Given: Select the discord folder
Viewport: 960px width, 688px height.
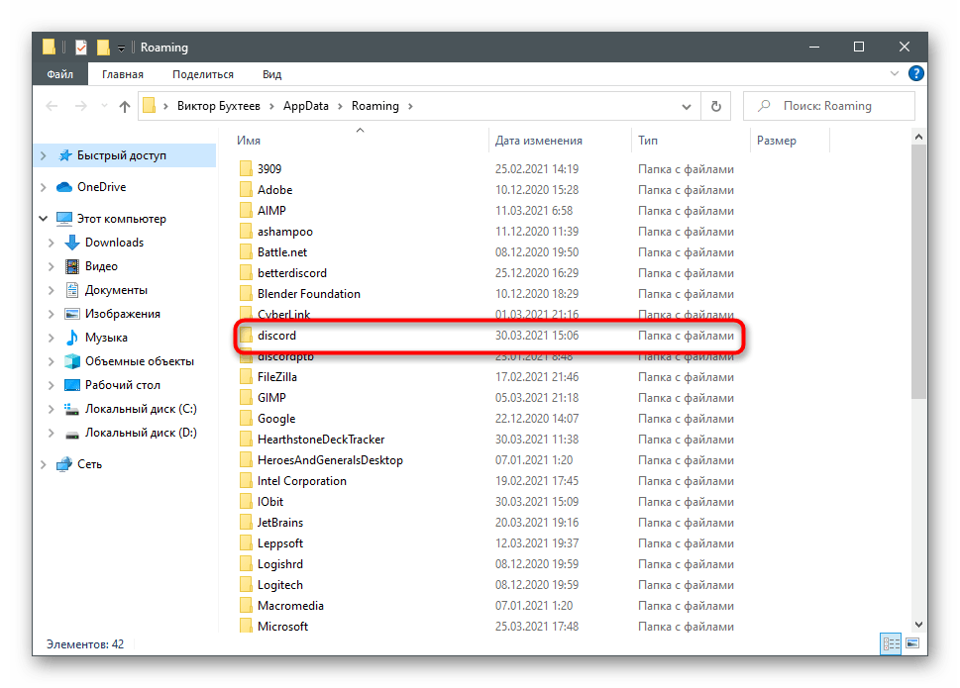Looking at the screenshot, I should click(x=276, y=336).
